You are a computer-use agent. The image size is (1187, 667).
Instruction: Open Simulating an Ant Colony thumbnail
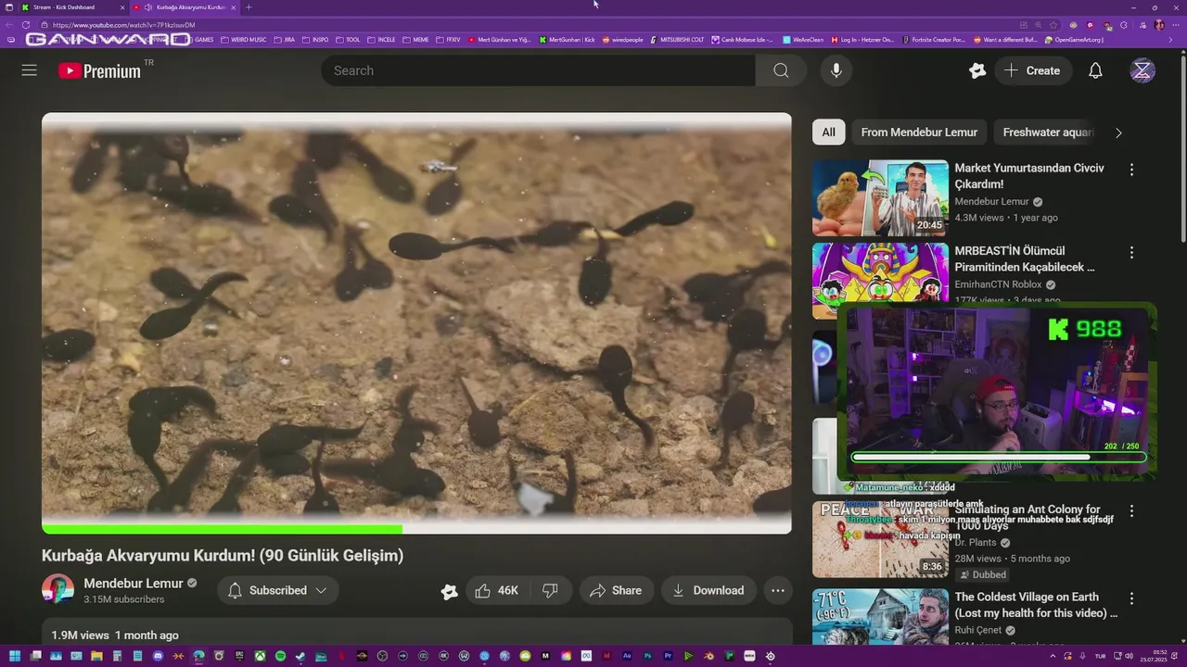tap(880, 539)
